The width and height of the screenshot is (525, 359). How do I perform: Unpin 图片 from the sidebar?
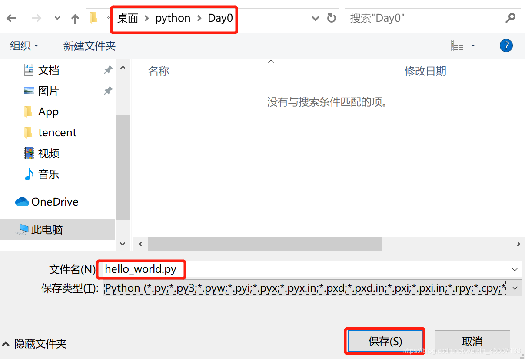[x=107, y=90]
